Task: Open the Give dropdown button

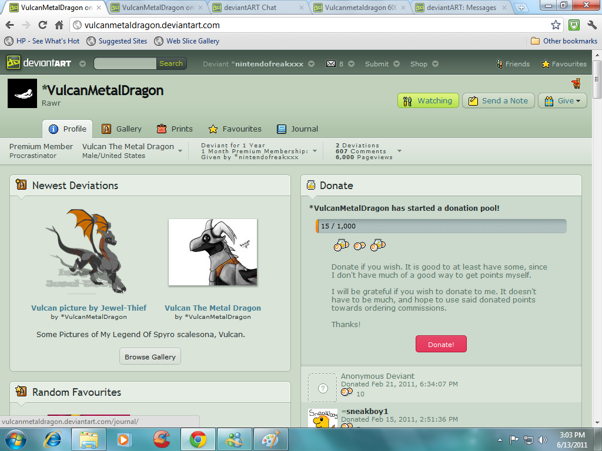Action: [x=563, y=100]
